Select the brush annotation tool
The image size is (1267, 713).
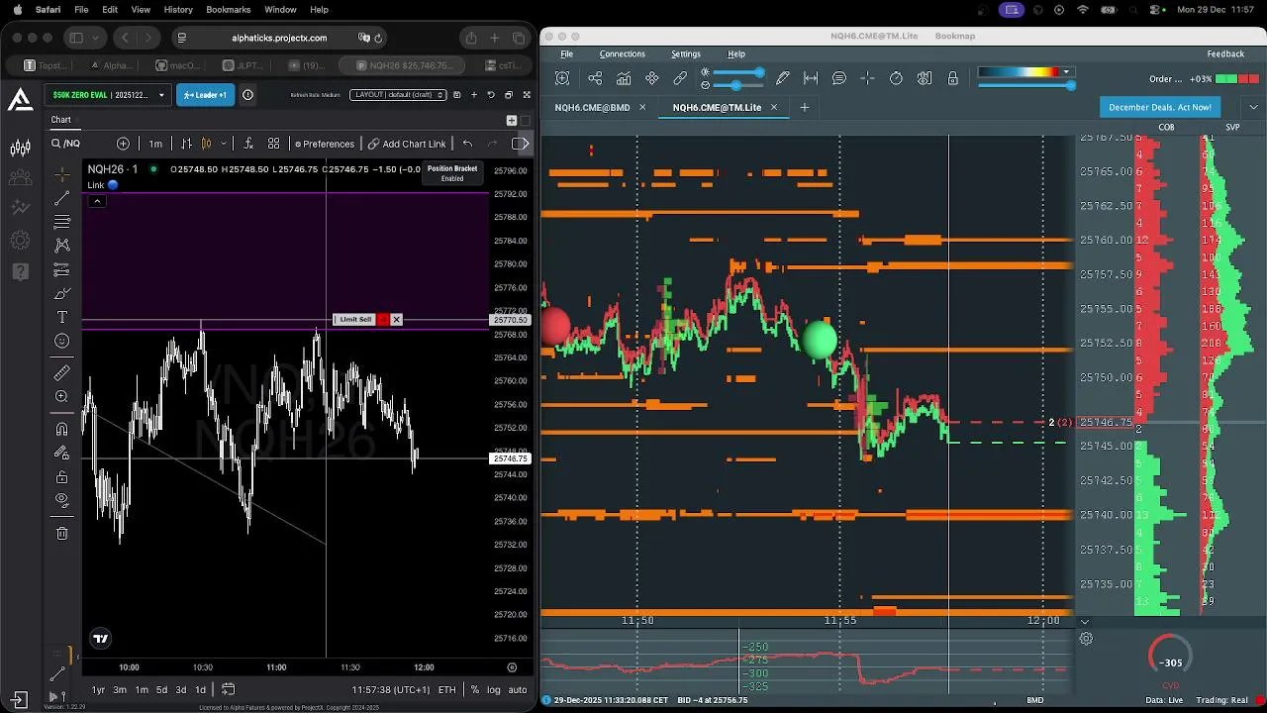click(x=61, y=293)
